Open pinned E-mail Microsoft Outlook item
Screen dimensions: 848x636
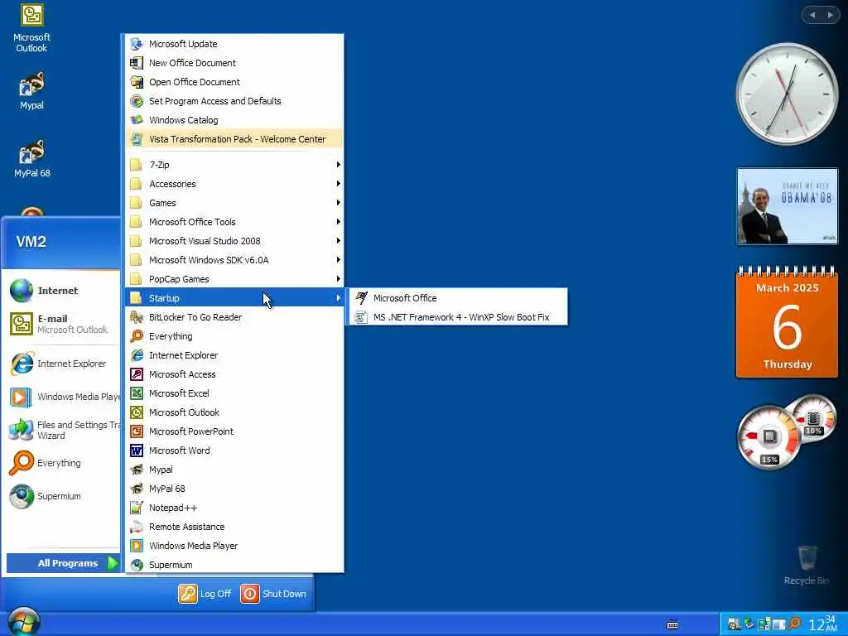61,324
